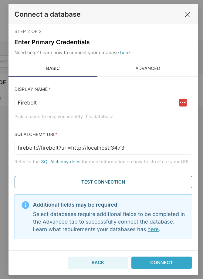Viewport: 203px width, 279px height.
Task: Click the 'Enter Primary Credentials' heading
Action: tap(52, 42)
